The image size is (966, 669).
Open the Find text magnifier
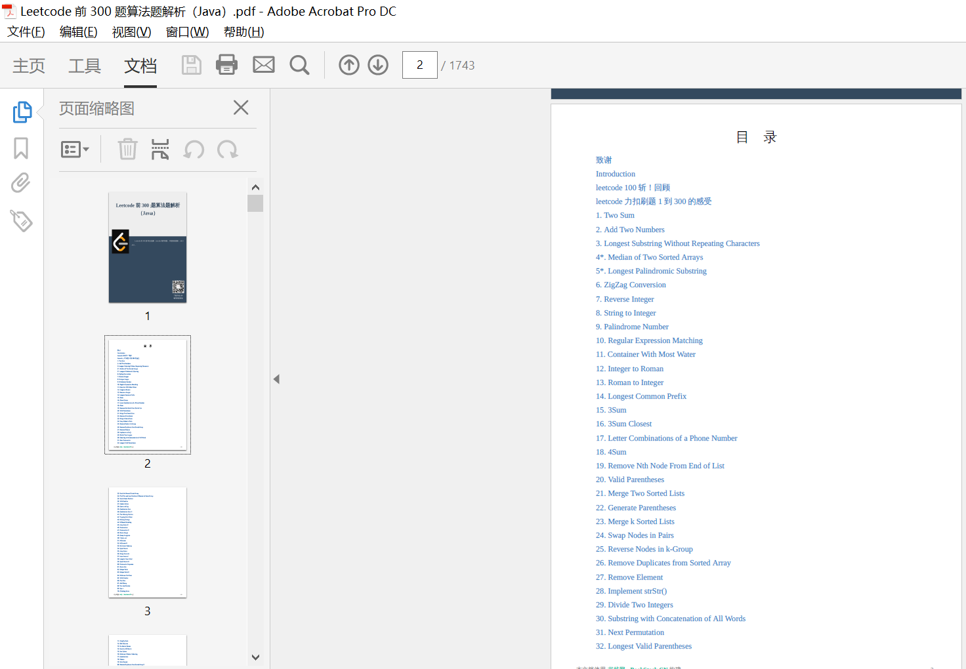[299, 65]
